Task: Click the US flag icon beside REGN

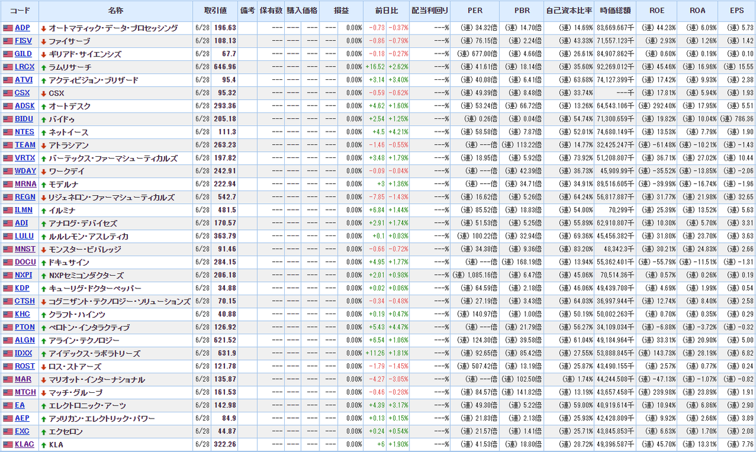Action: click(x=8, y=197)
